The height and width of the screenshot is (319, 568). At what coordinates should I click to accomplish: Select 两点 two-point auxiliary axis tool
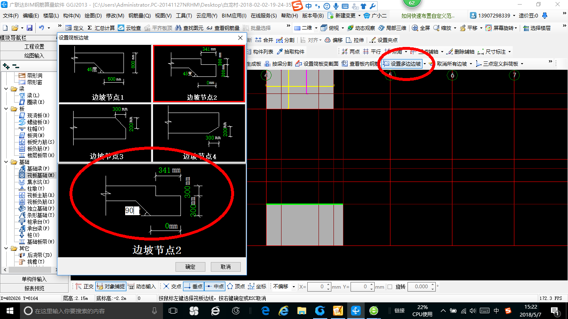(351, 52)
